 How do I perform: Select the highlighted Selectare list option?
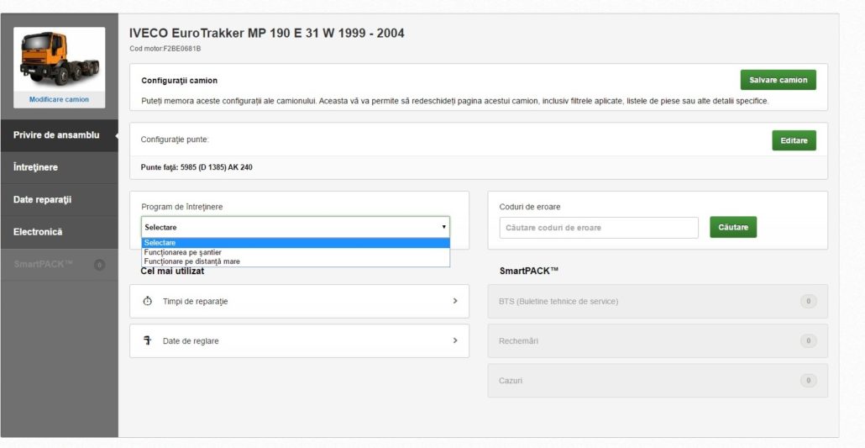[296, 243]
